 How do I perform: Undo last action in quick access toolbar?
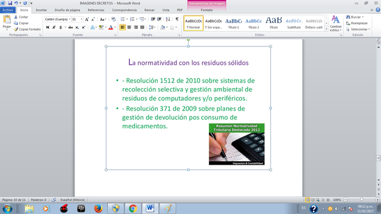(16, 3)
